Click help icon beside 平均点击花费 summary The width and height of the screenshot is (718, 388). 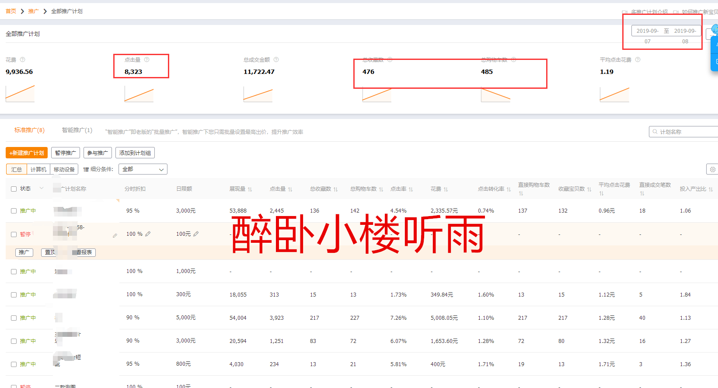[x=638, y=59]
